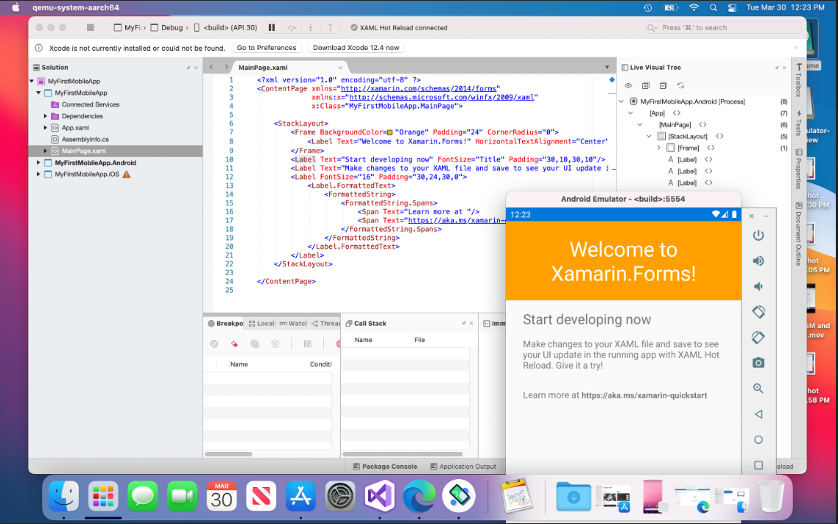Viewport: 838px width, 524px height.
Task: Switch to the Watch tab
Action: 291,323
